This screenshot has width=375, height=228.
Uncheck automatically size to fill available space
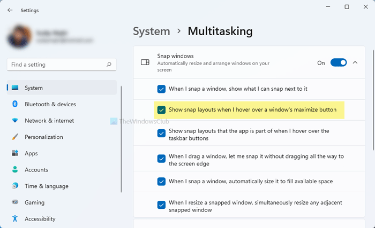[x=161, y=181]
